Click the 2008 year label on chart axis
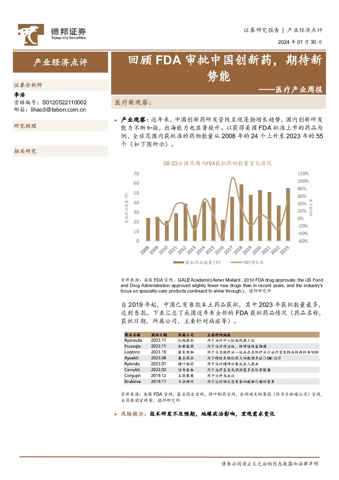The width and height of the screenshot is (339, 480). [145, 250]
